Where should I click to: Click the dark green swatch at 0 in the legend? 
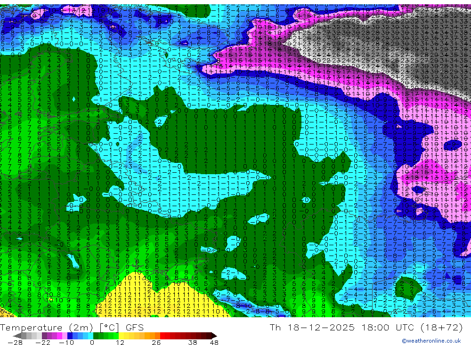[x=96, y=336]
